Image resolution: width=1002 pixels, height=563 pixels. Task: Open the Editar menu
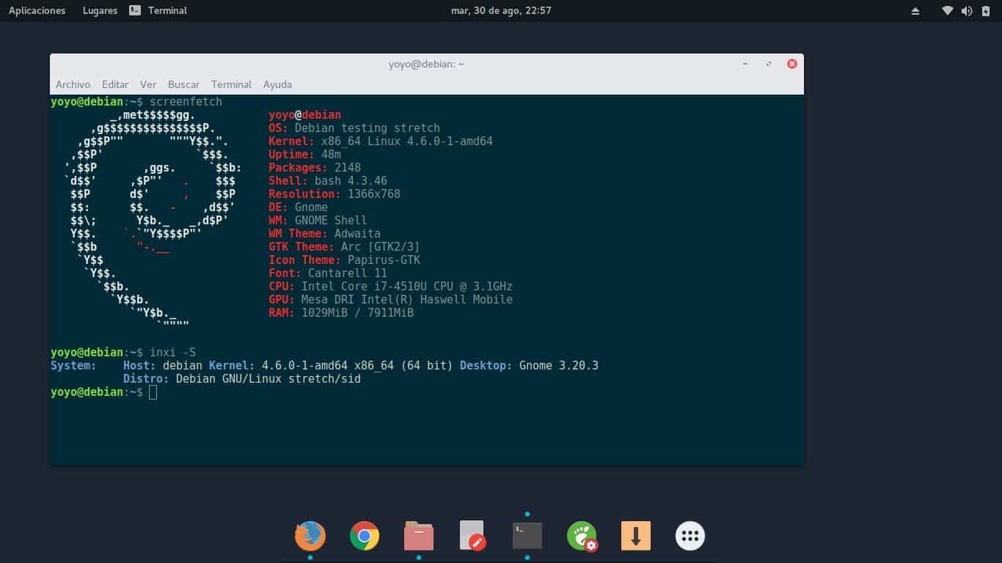[115, 84]
